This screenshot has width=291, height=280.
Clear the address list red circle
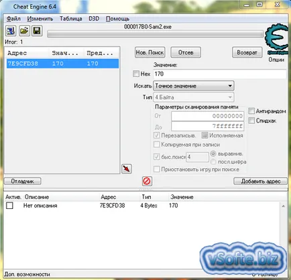[x=147, y=181]
